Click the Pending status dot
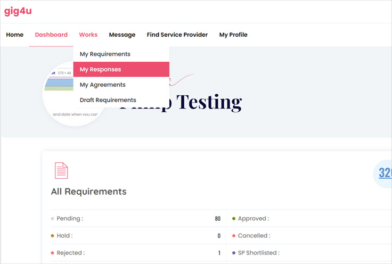 pos(52,219)
